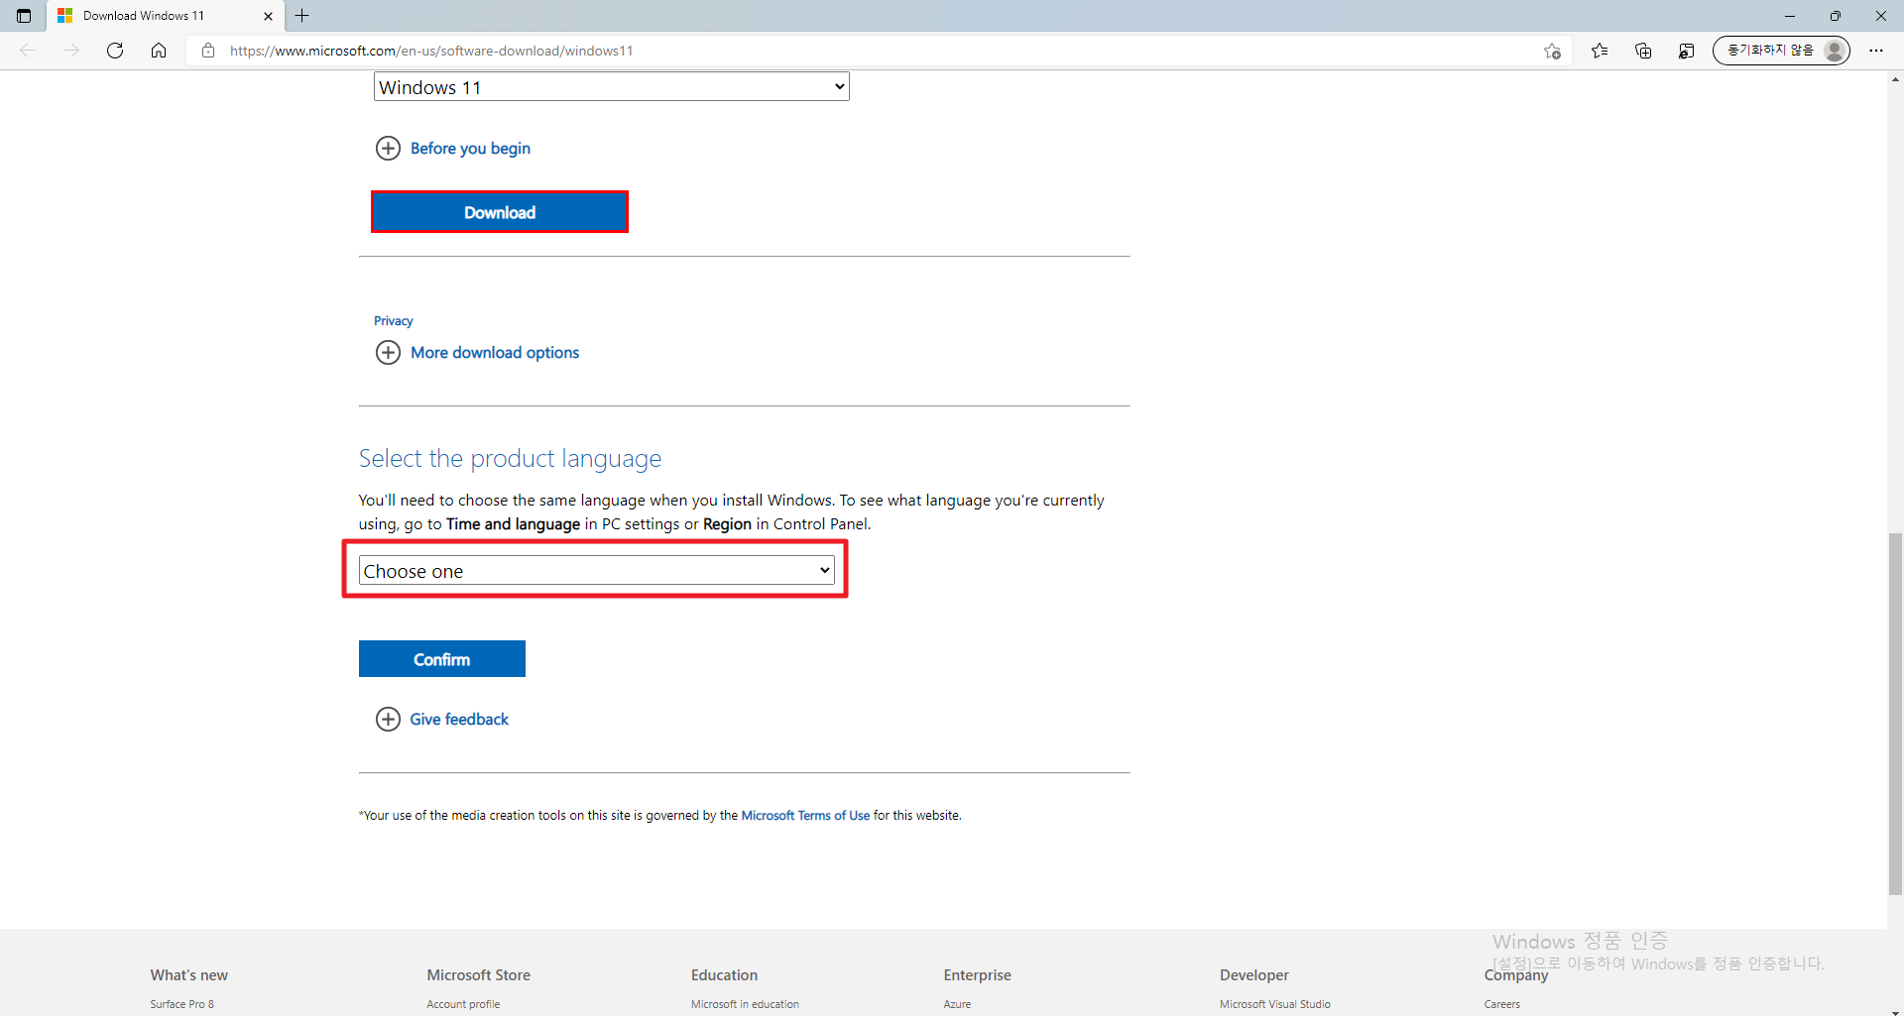Image resolution: width=1904 pixels, height=1016 pixels.
Task: Open the Privacy link
Action: 393,321
